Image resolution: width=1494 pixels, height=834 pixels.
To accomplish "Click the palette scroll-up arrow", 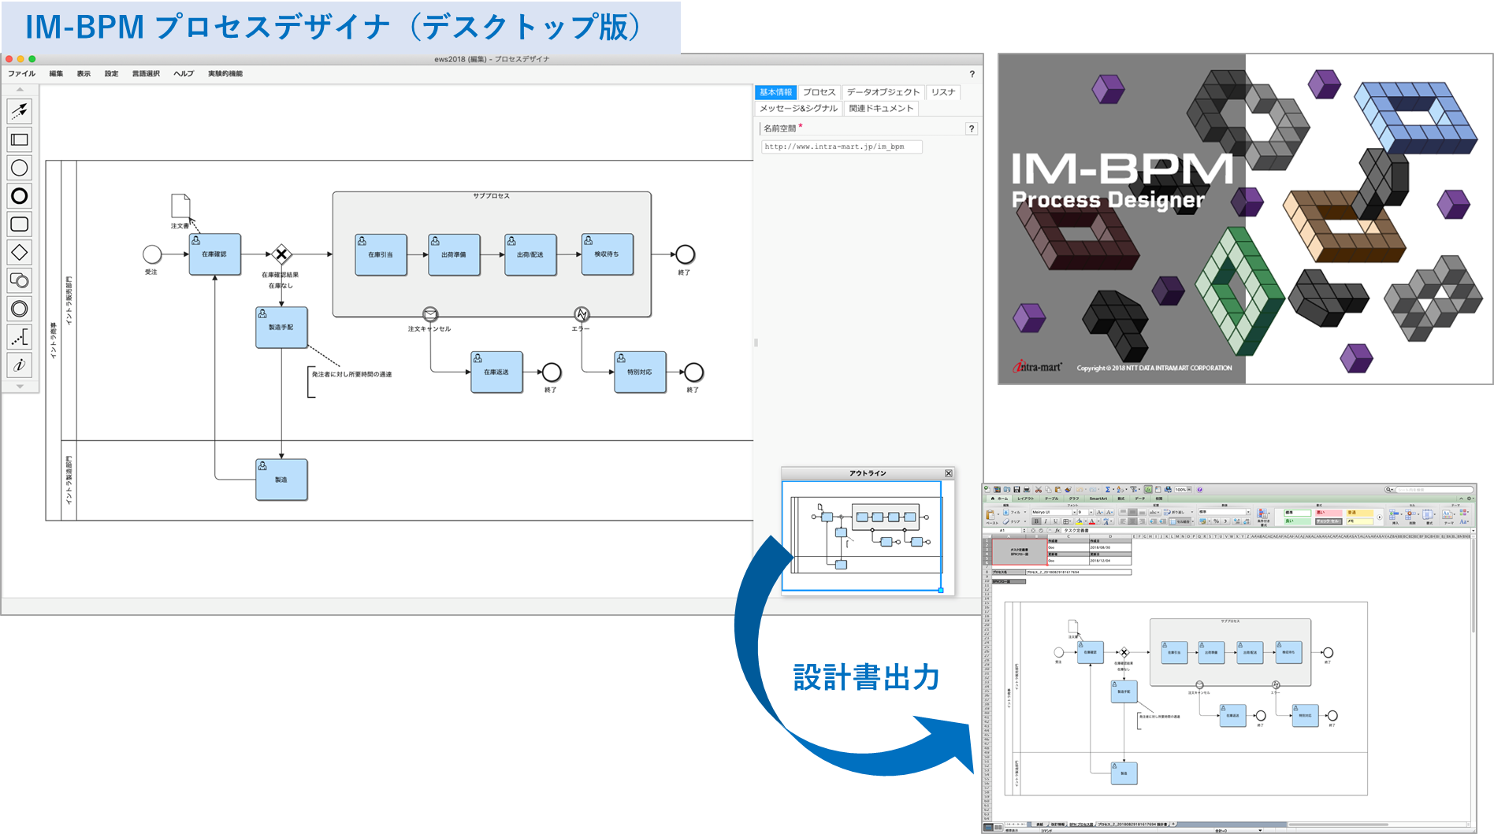I will click(x=20, y=90).
